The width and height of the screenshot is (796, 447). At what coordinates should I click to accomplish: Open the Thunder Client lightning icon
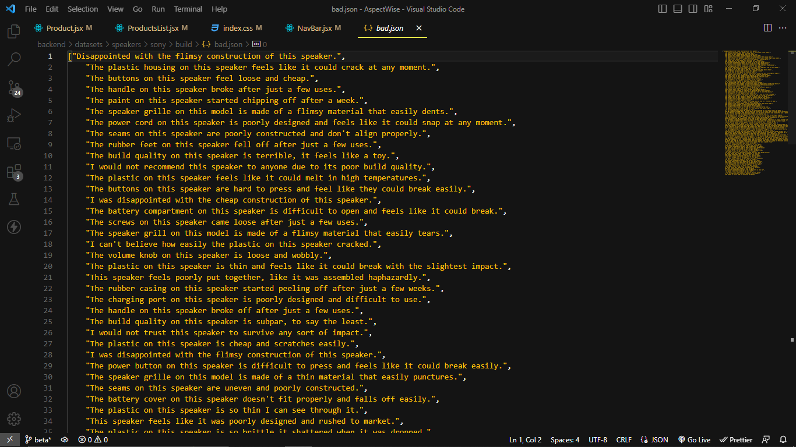pyautogui.click(x=14, y=227)
